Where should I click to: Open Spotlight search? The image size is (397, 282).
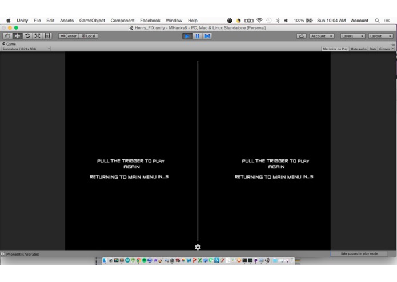[x=377, y=21]
